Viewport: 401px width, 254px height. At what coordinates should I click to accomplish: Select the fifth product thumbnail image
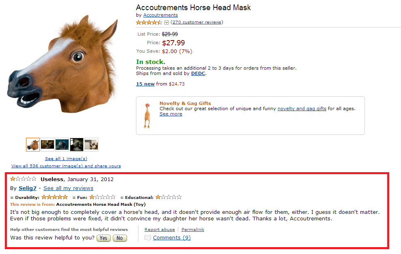(91, 145)
